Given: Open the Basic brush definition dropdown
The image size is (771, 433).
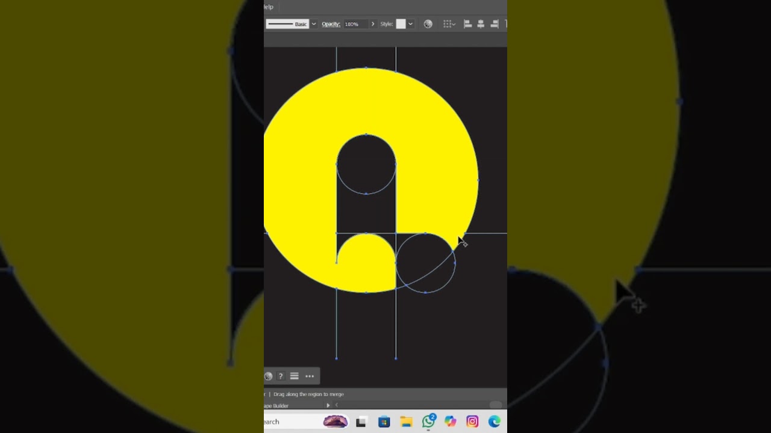Looking at the screenshot, I should 313,24.
